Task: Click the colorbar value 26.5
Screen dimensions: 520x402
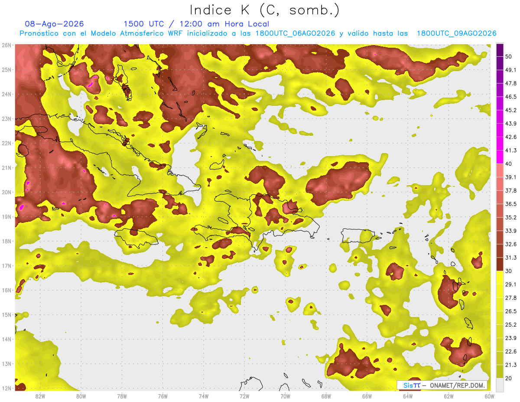Action: [510, 311]
